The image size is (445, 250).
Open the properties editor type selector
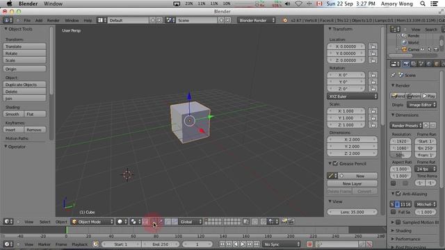coord(395,64)
